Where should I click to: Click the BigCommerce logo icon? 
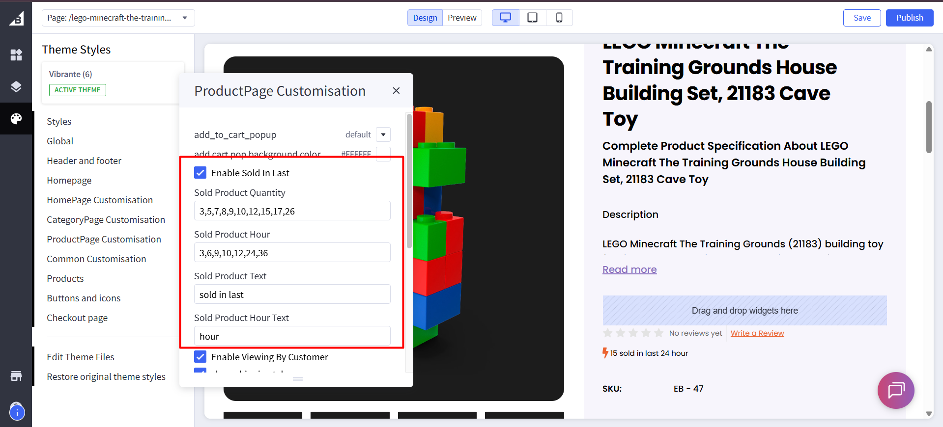click(x=16, y=18)
